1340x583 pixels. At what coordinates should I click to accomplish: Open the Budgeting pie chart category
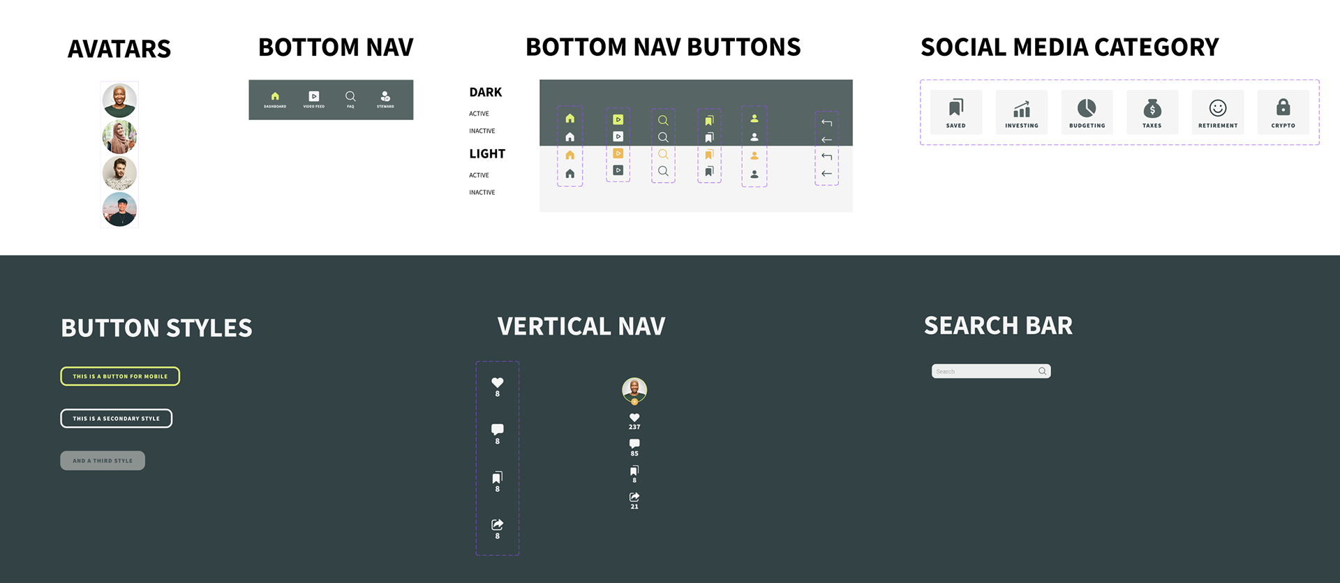pyautogui.click(x=1087, y=112)
